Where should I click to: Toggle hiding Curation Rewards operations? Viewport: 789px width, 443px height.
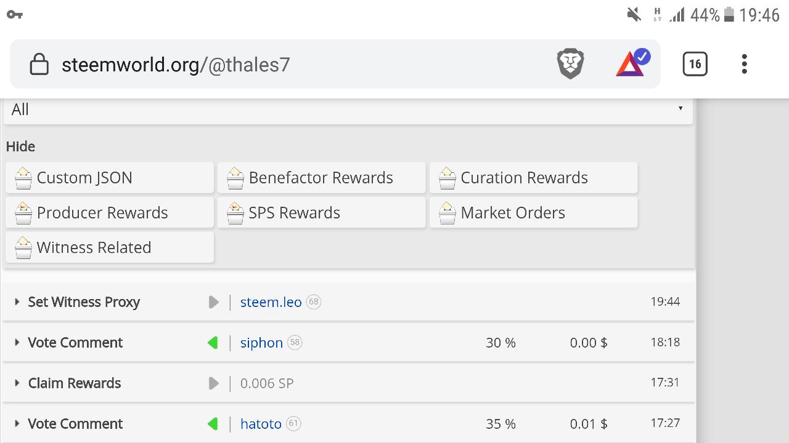click(x=533, y=178)
